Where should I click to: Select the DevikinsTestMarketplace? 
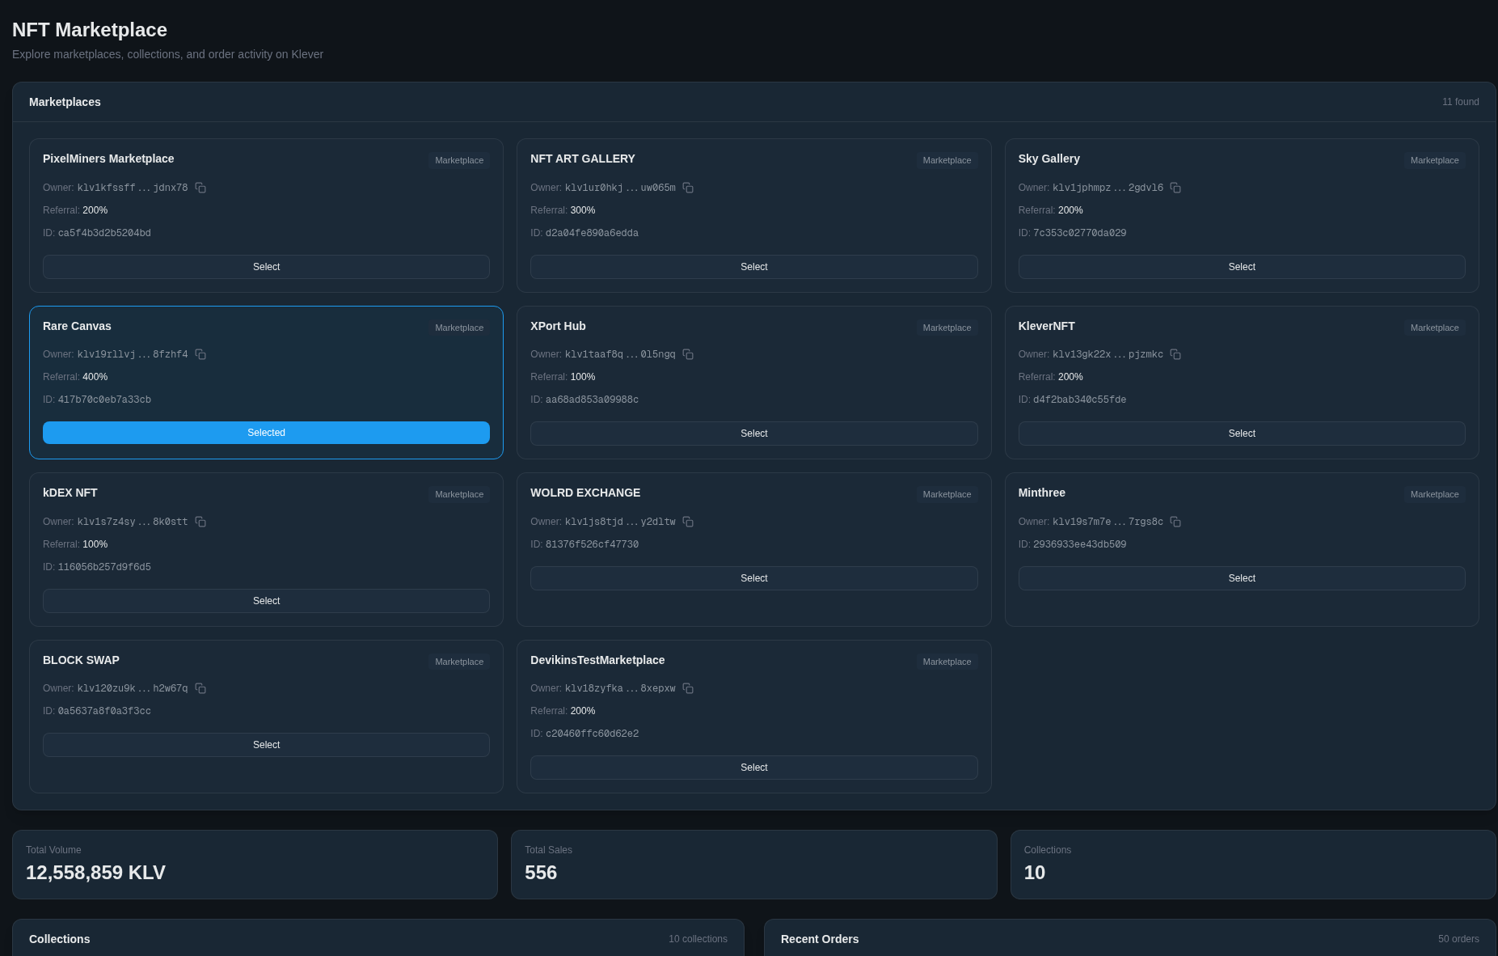coord(753,767)
